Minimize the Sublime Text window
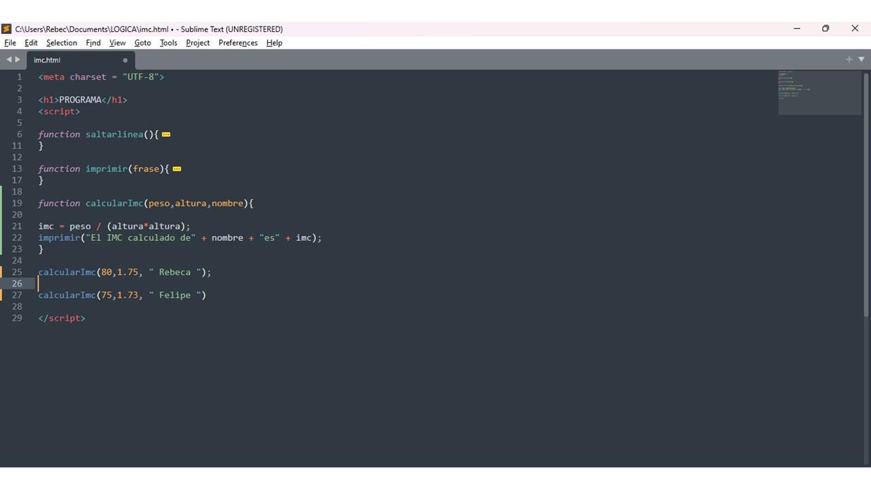 pyautogui.click(x=797, y=29)
